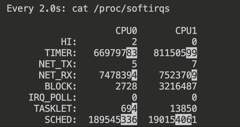240x127 pixels.
Task: Select the HI row label
Action: point(69,42)
